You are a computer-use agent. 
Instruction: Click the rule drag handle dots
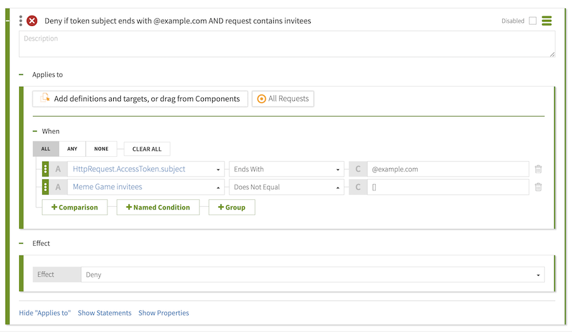[21, 21]
